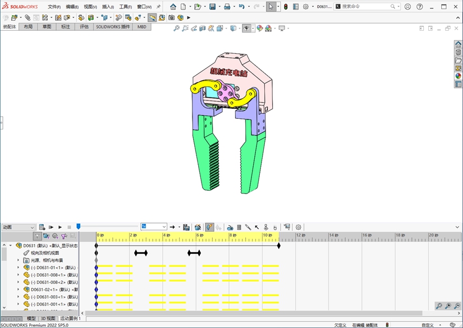This screenshot has width=463, height=328.
Task: Open the 插入 (Insert) menu
Action: click(x=107, y=7)
